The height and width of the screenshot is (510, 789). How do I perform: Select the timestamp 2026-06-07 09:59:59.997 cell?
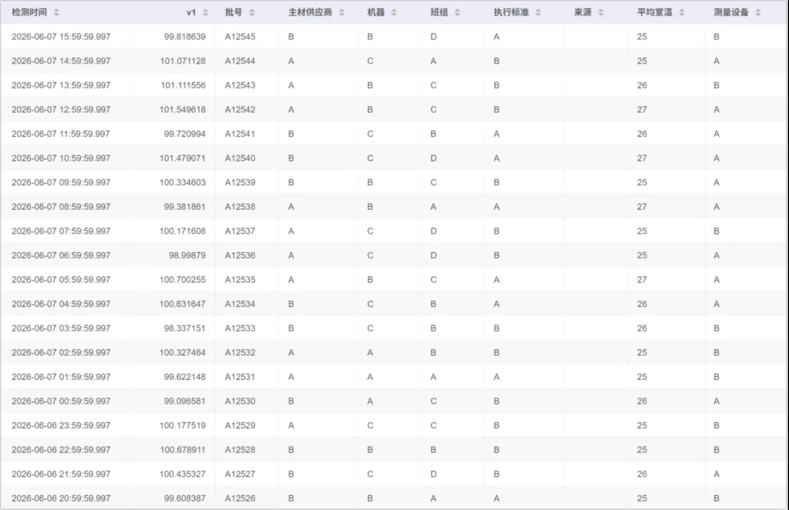[x=61, y=182]
